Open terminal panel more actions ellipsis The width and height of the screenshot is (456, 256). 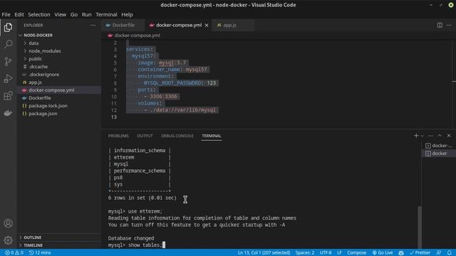[430, 136]
